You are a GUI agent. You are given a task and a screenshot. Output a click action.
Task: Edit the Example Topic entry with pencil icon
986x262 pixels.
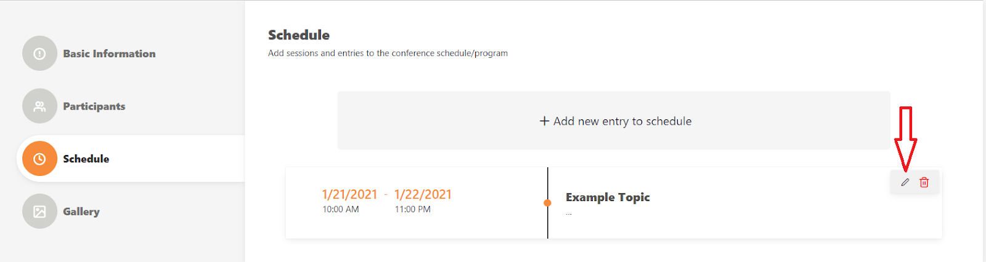(x=905, y=182)
